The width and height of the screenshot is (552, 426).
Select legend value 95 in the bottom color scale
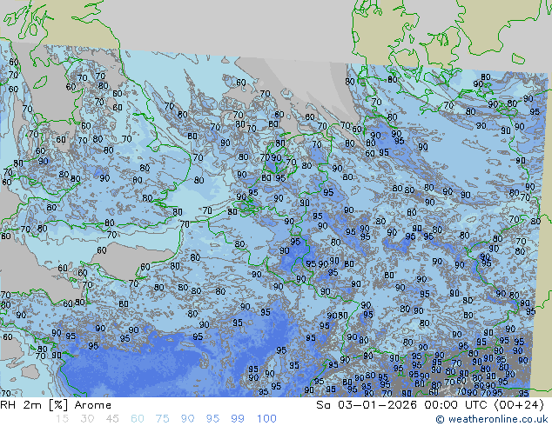point(212,419)
